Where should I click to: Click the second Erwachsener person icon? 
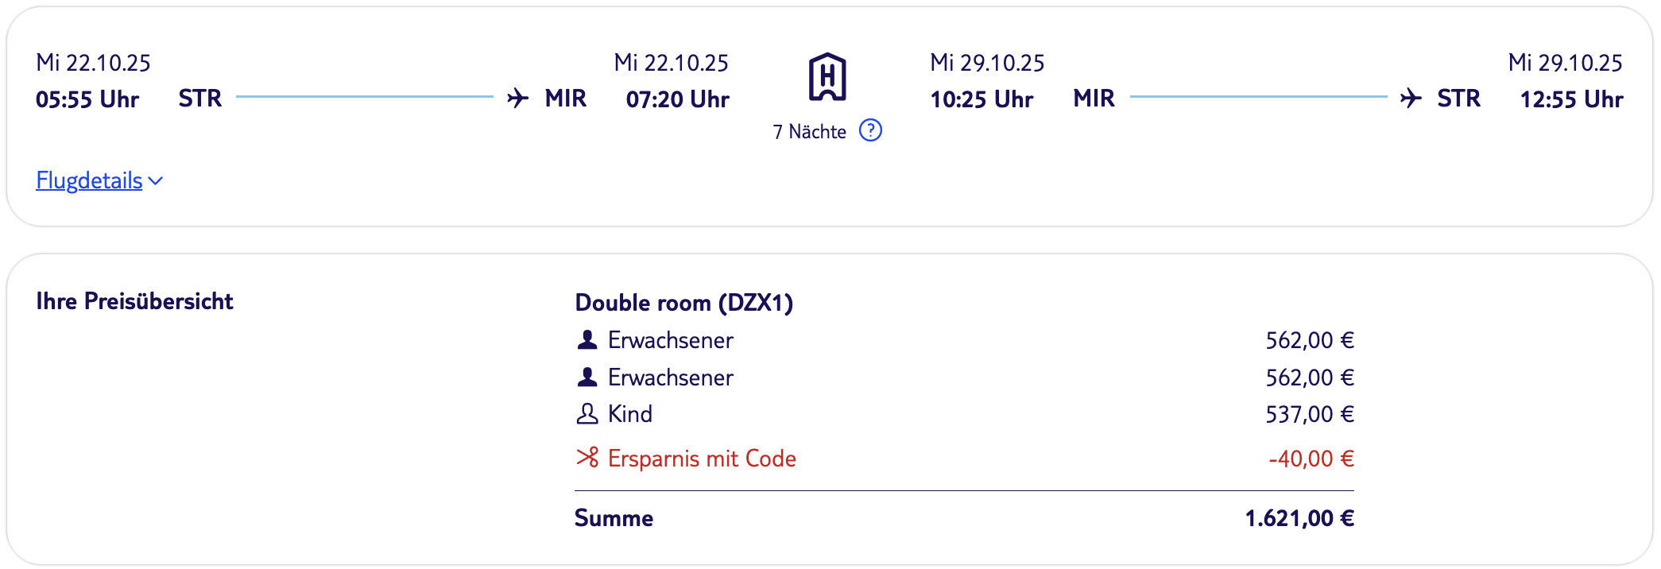click(587, 377)
